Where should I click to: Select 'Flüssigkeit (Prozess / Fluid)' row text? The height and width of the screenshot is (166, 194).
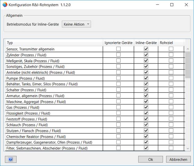pyautogui.click(x=28, y=113)
